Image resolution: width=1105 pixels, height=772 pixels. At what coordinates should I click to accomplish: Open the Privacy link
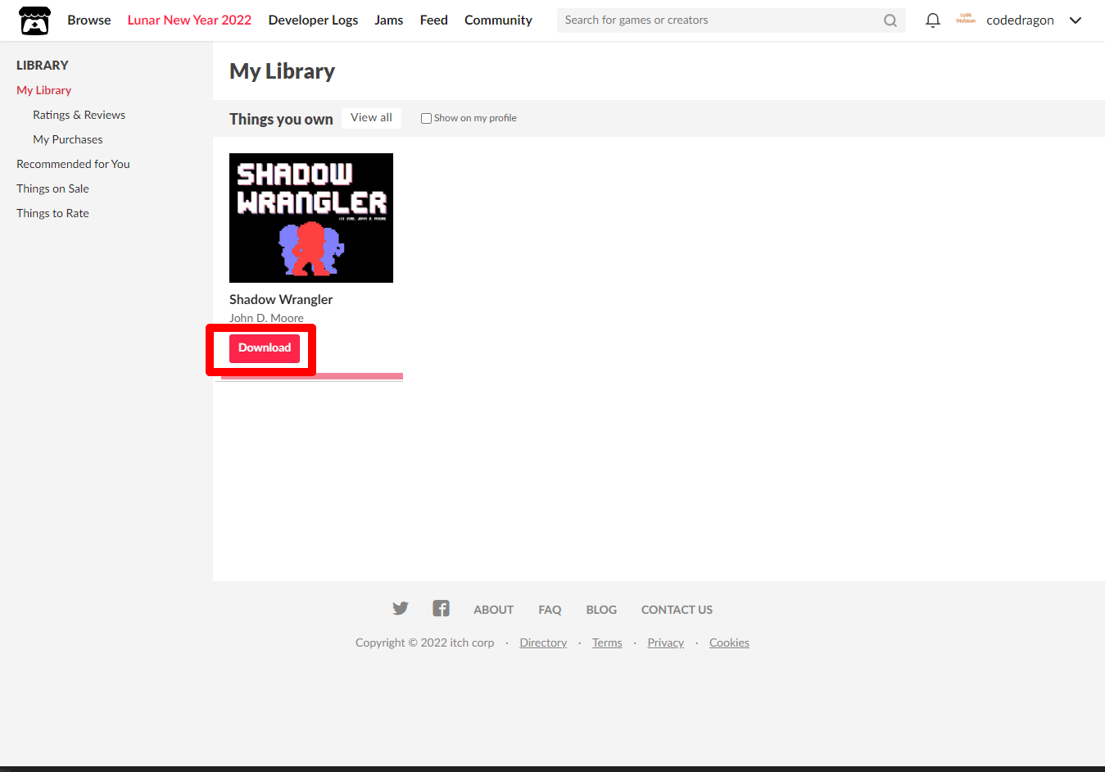665,643
